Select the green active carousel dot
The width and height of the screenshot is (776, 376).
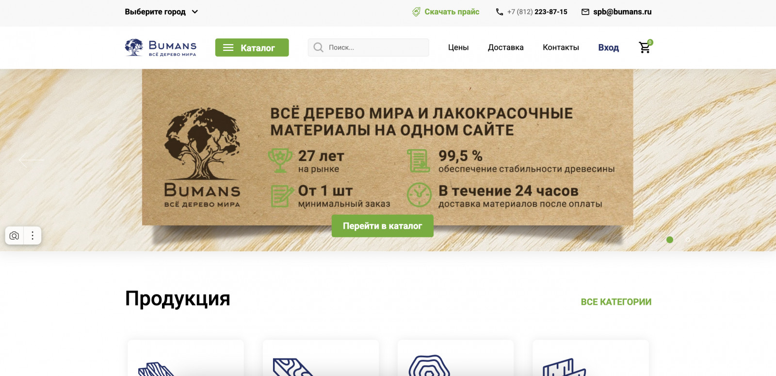pyautogui.click(x=670, y=240)
